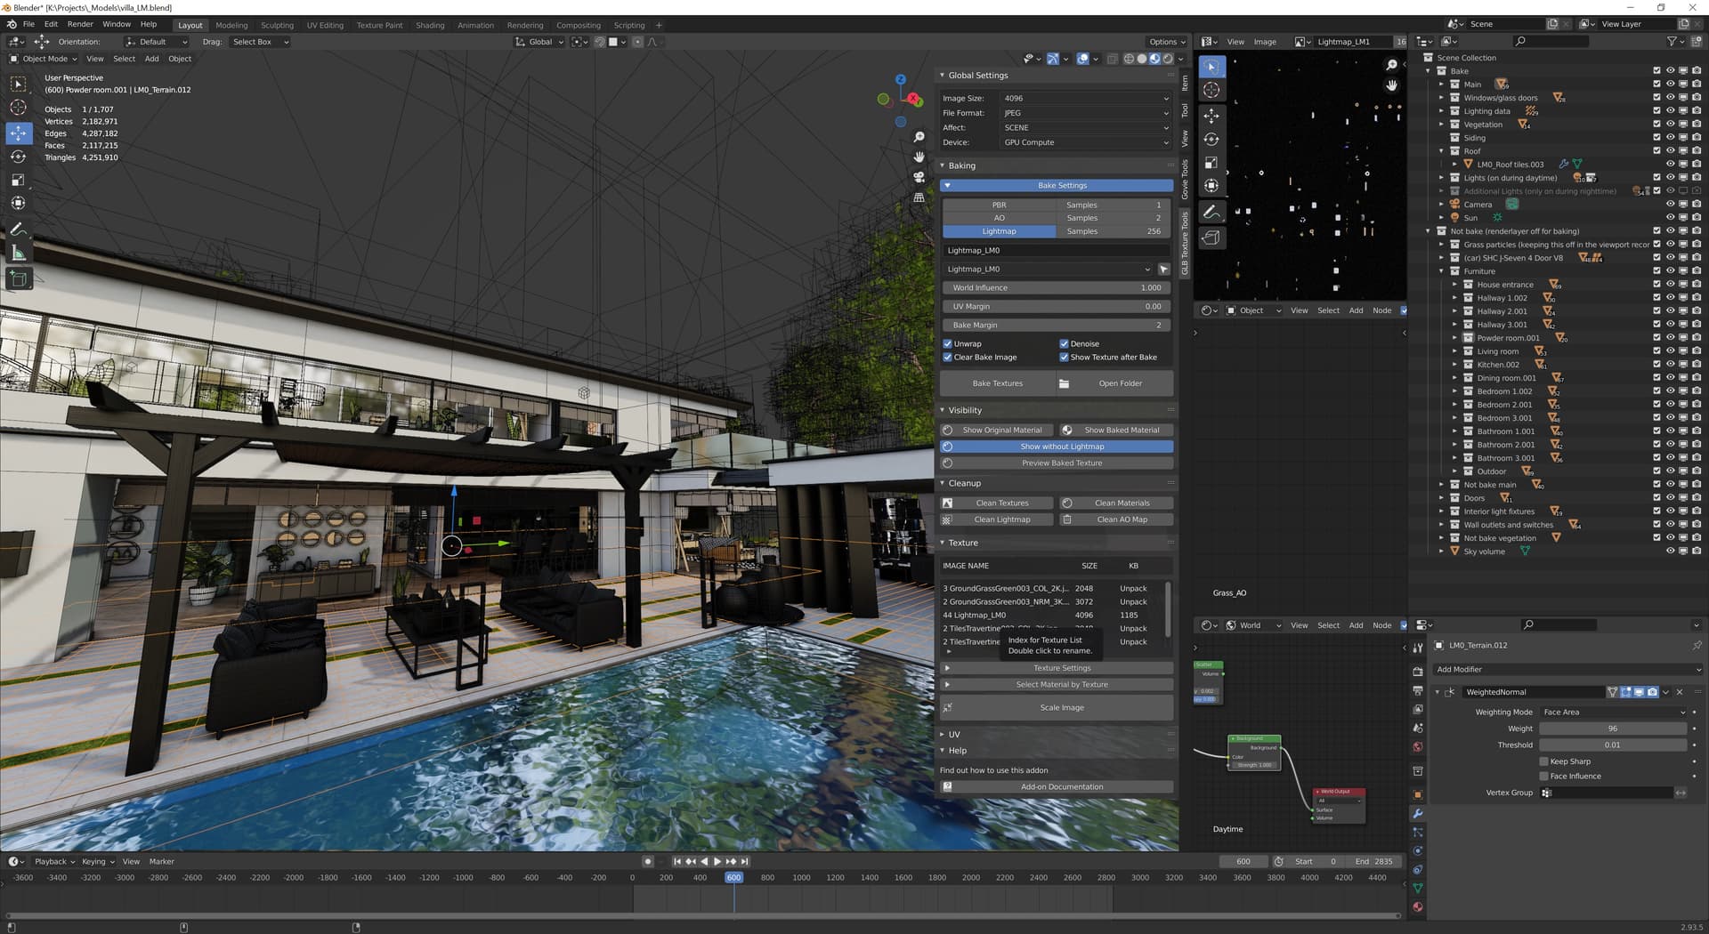Click the Show Baked Material button
The width and height of the screenshot is (1709, 934).
click(1116, 430)
